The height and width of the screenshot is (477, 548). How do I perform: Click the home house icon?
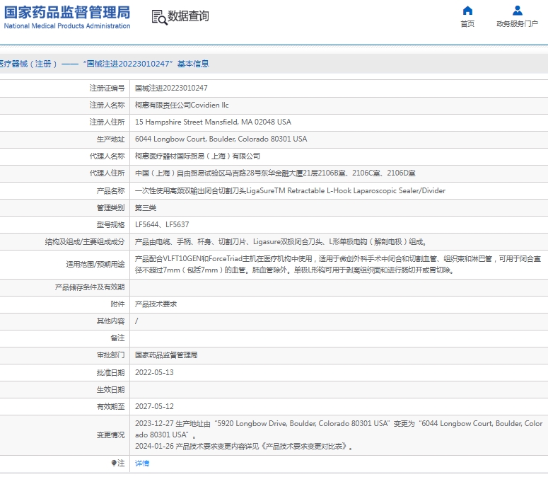click(467, 11)
